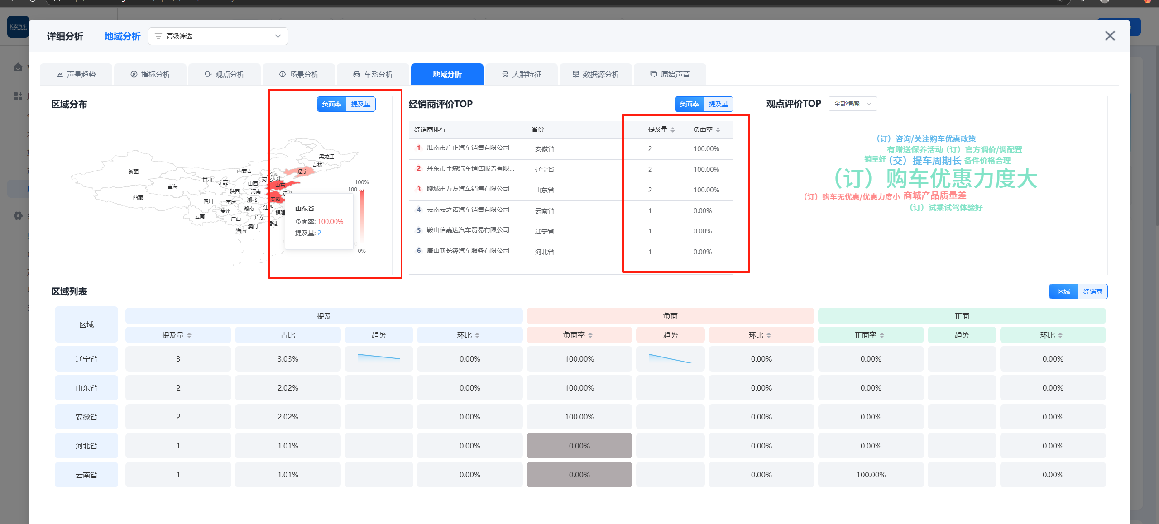Screen dimensions: 1159x524
Task: Switch 区域列表 to 经销商 view
Action: 1092,291
